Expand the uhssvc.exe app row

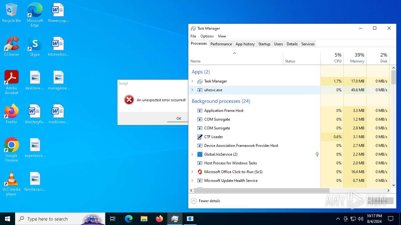coord(192,90)
